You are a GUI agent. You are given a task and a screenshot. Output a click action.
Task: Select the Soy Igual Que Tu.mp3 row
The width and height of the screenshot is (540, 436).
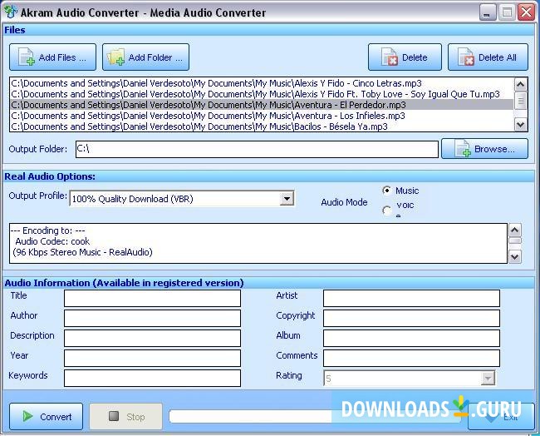click(262, 94)
